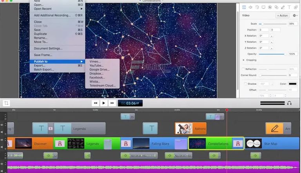The width and height of the screenshot is (301, 173).
Task: Click the Opacity field showing 100%
Action: [293, 54]
